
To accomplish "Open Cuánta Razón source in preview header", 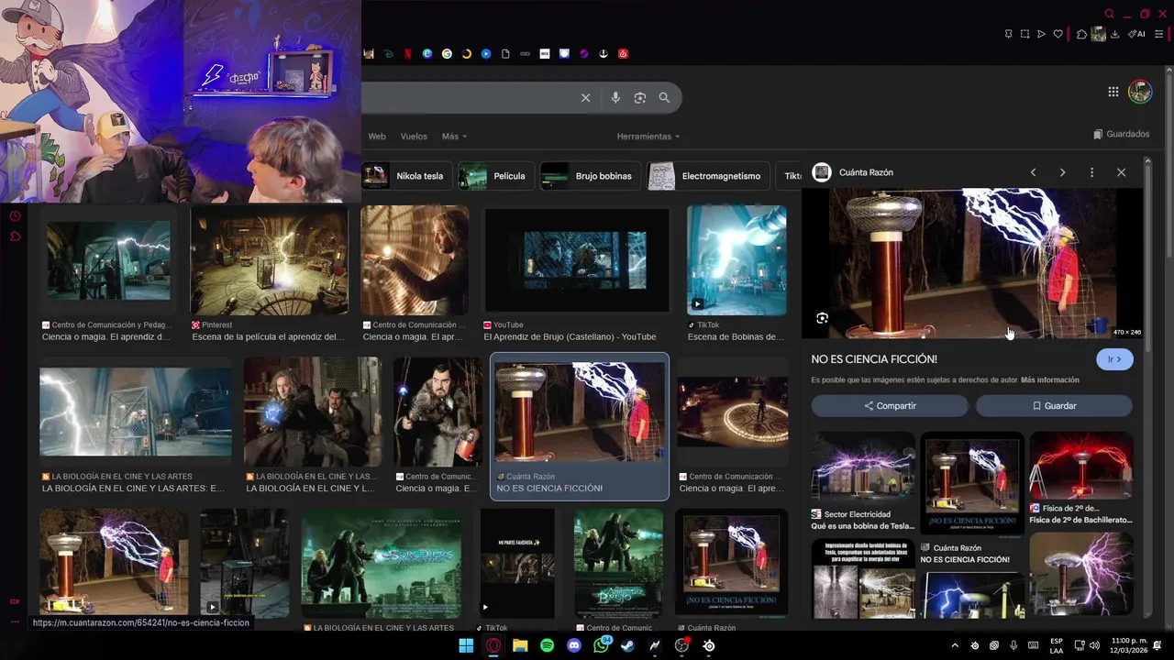I will click(854, 172).
